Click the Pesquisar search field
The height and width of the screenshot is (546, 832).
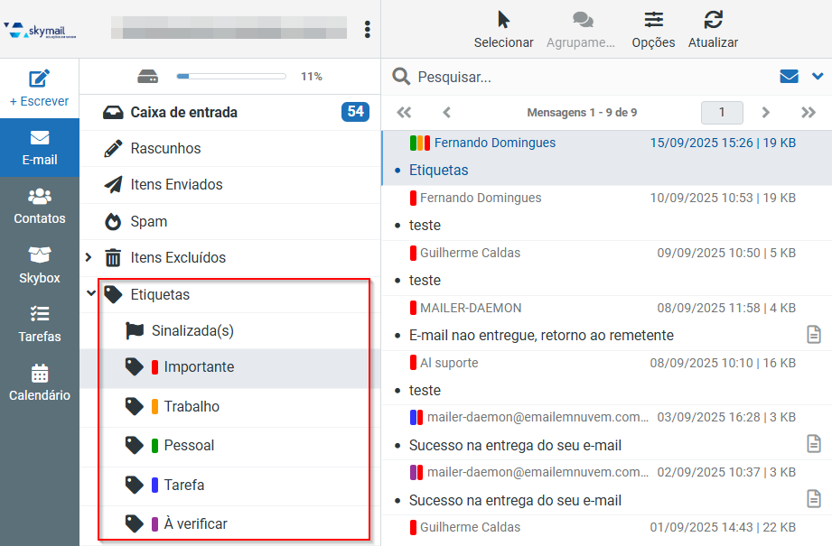(x=584, y=77)
